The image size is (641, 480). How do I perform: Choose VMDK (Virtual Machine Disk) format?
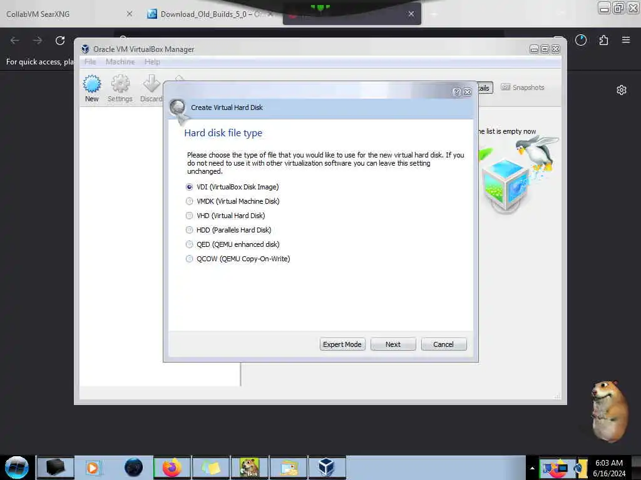coord(232,201)
